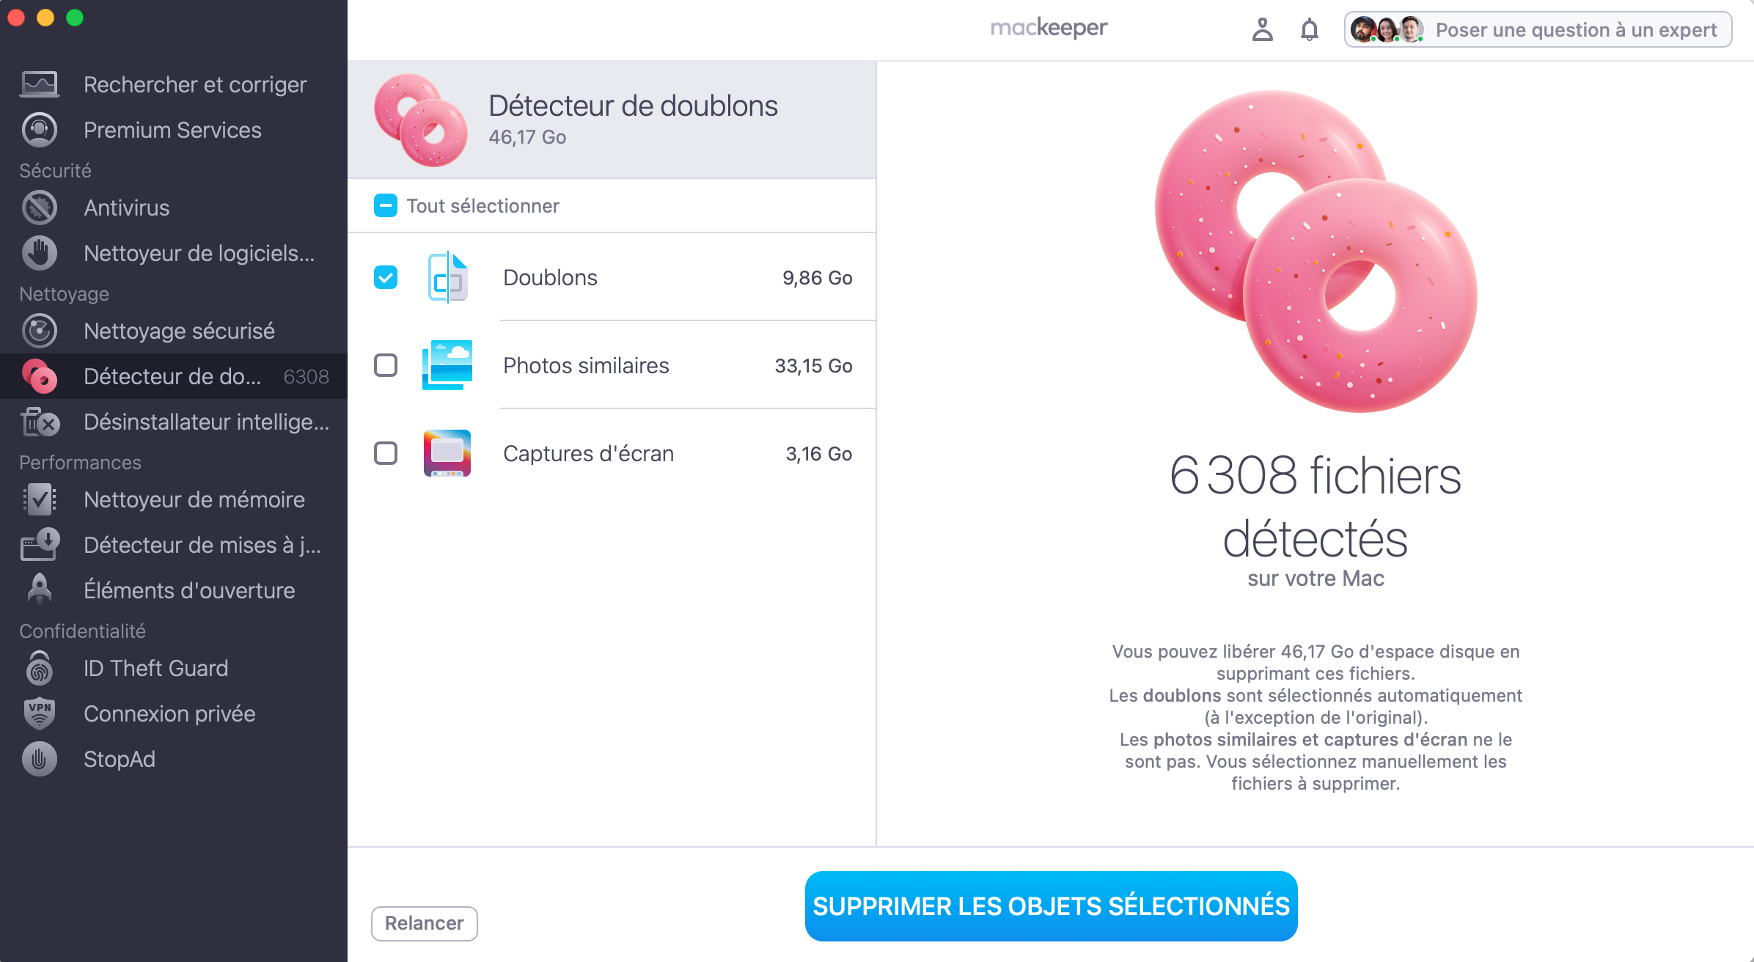
Task: Check the Captures d'écran checkbox
Action: (x=386, y=453)
